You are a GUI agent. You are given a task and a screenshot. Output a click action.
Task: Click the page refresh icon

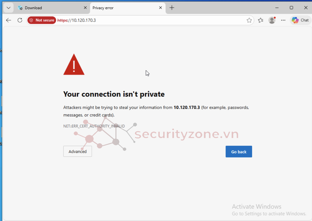point(20,20)
